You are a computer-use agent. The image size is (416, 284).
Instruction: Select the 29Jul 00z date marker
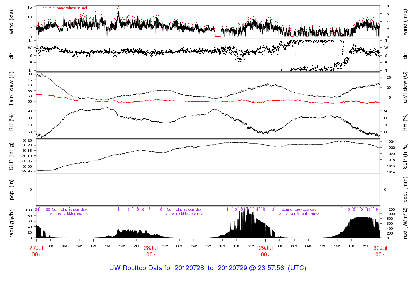pyautogui.click(x=265, y=251)
